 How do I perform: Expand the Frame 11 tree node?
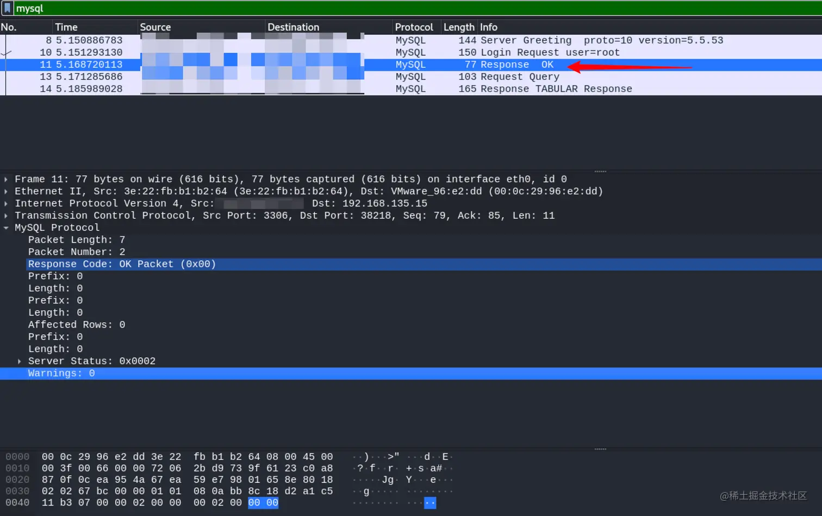click(6, 179)
